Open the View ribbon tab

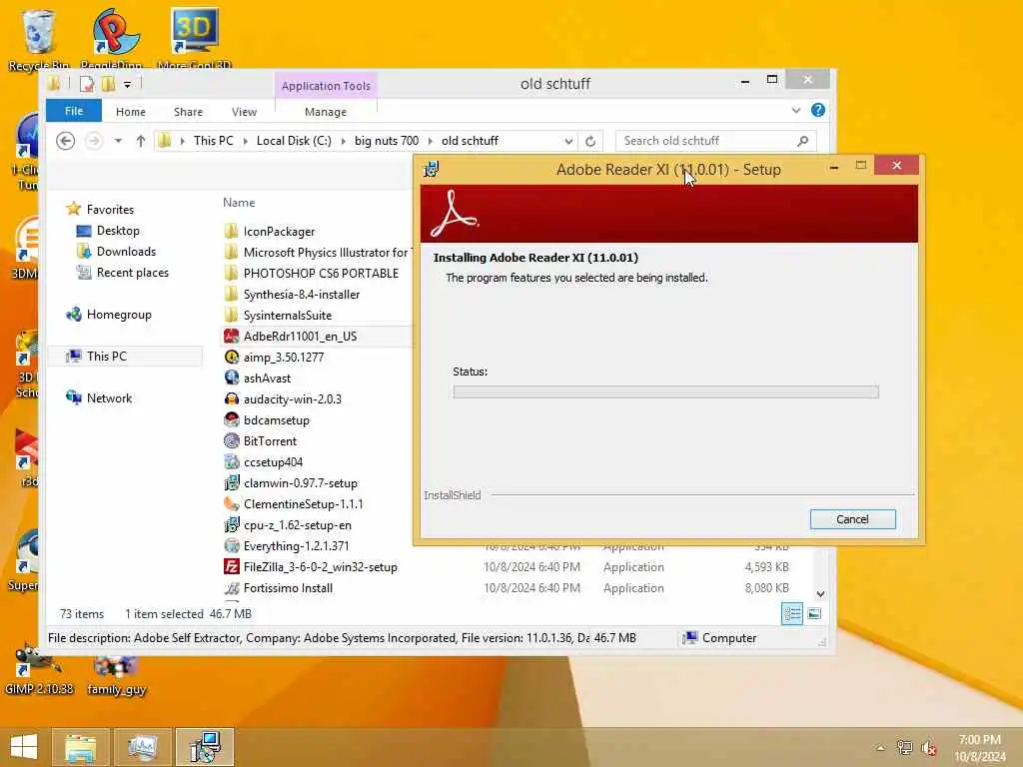click(x=244, y=112)
